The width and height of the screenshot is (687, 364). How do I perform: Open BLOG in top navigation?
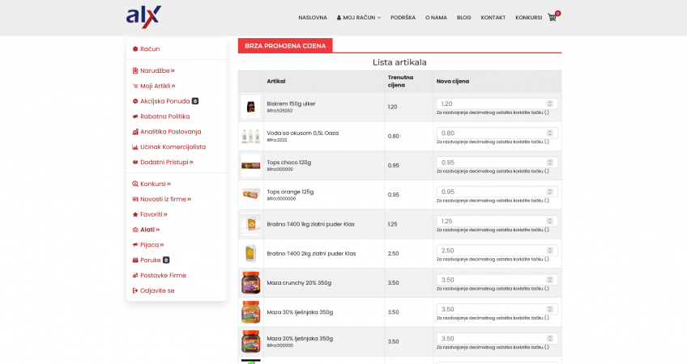point(463,18)
